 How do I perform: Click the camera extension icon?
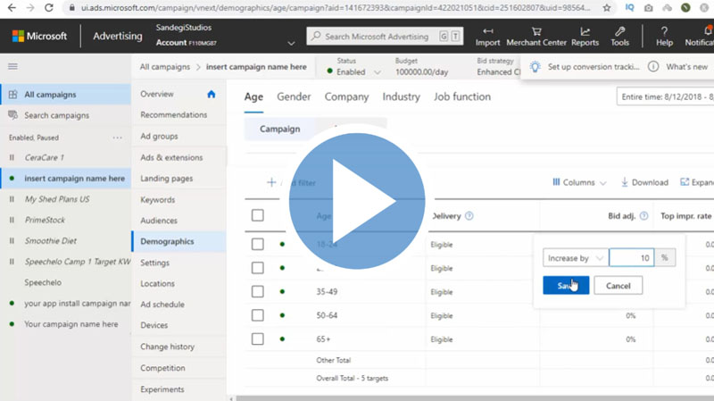click(x=649, y=8)
